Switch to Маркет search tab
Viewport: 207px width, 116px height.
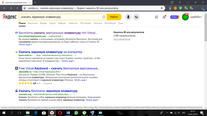(x=62, y=23)
